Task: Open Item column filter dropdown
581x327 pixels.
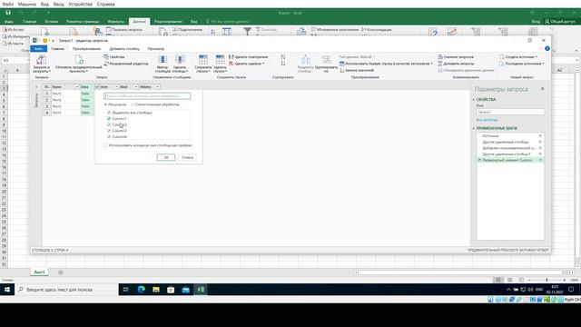Action: pos(116,87)
